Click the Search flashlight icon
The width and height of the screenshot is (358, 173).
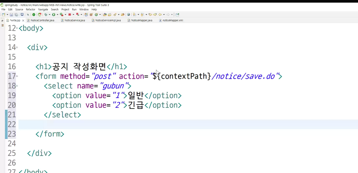pyautogui.click(x=115, y=14)
